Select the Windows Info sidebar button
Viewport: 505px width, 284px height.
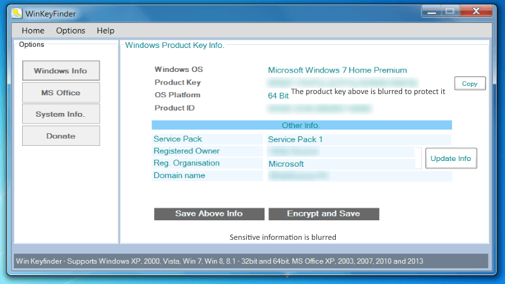(x=61, y=71)
